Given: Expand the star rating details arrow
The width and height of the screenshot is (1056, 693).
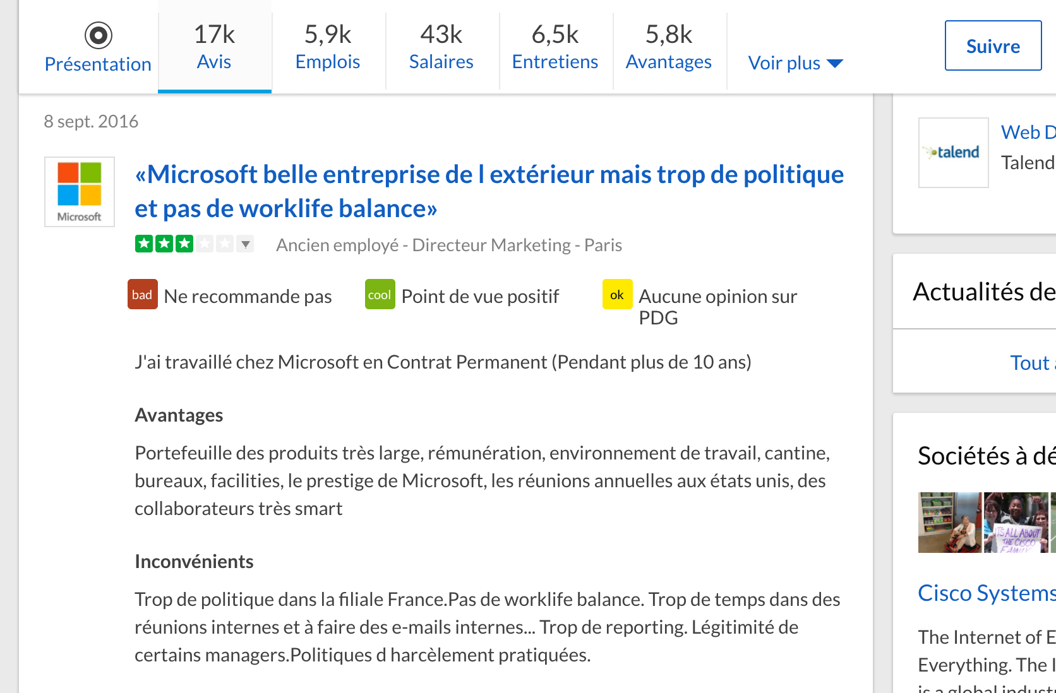Looking at the screenshot, I should pyautogui.click(x=246, y=244).
